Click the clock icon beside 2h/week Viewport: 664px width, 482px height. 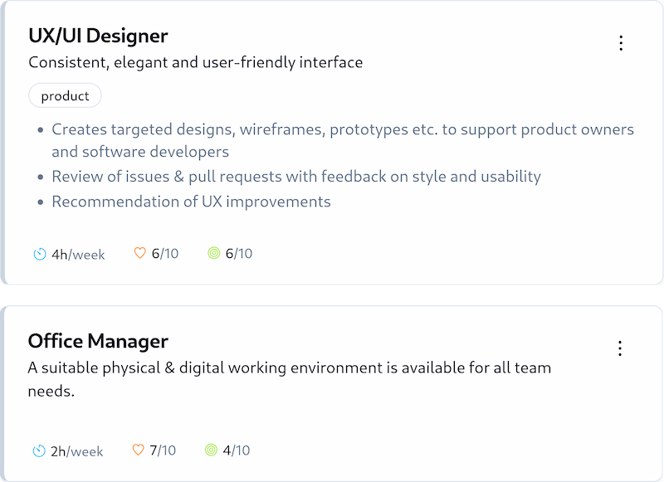(x=39, y=451)
